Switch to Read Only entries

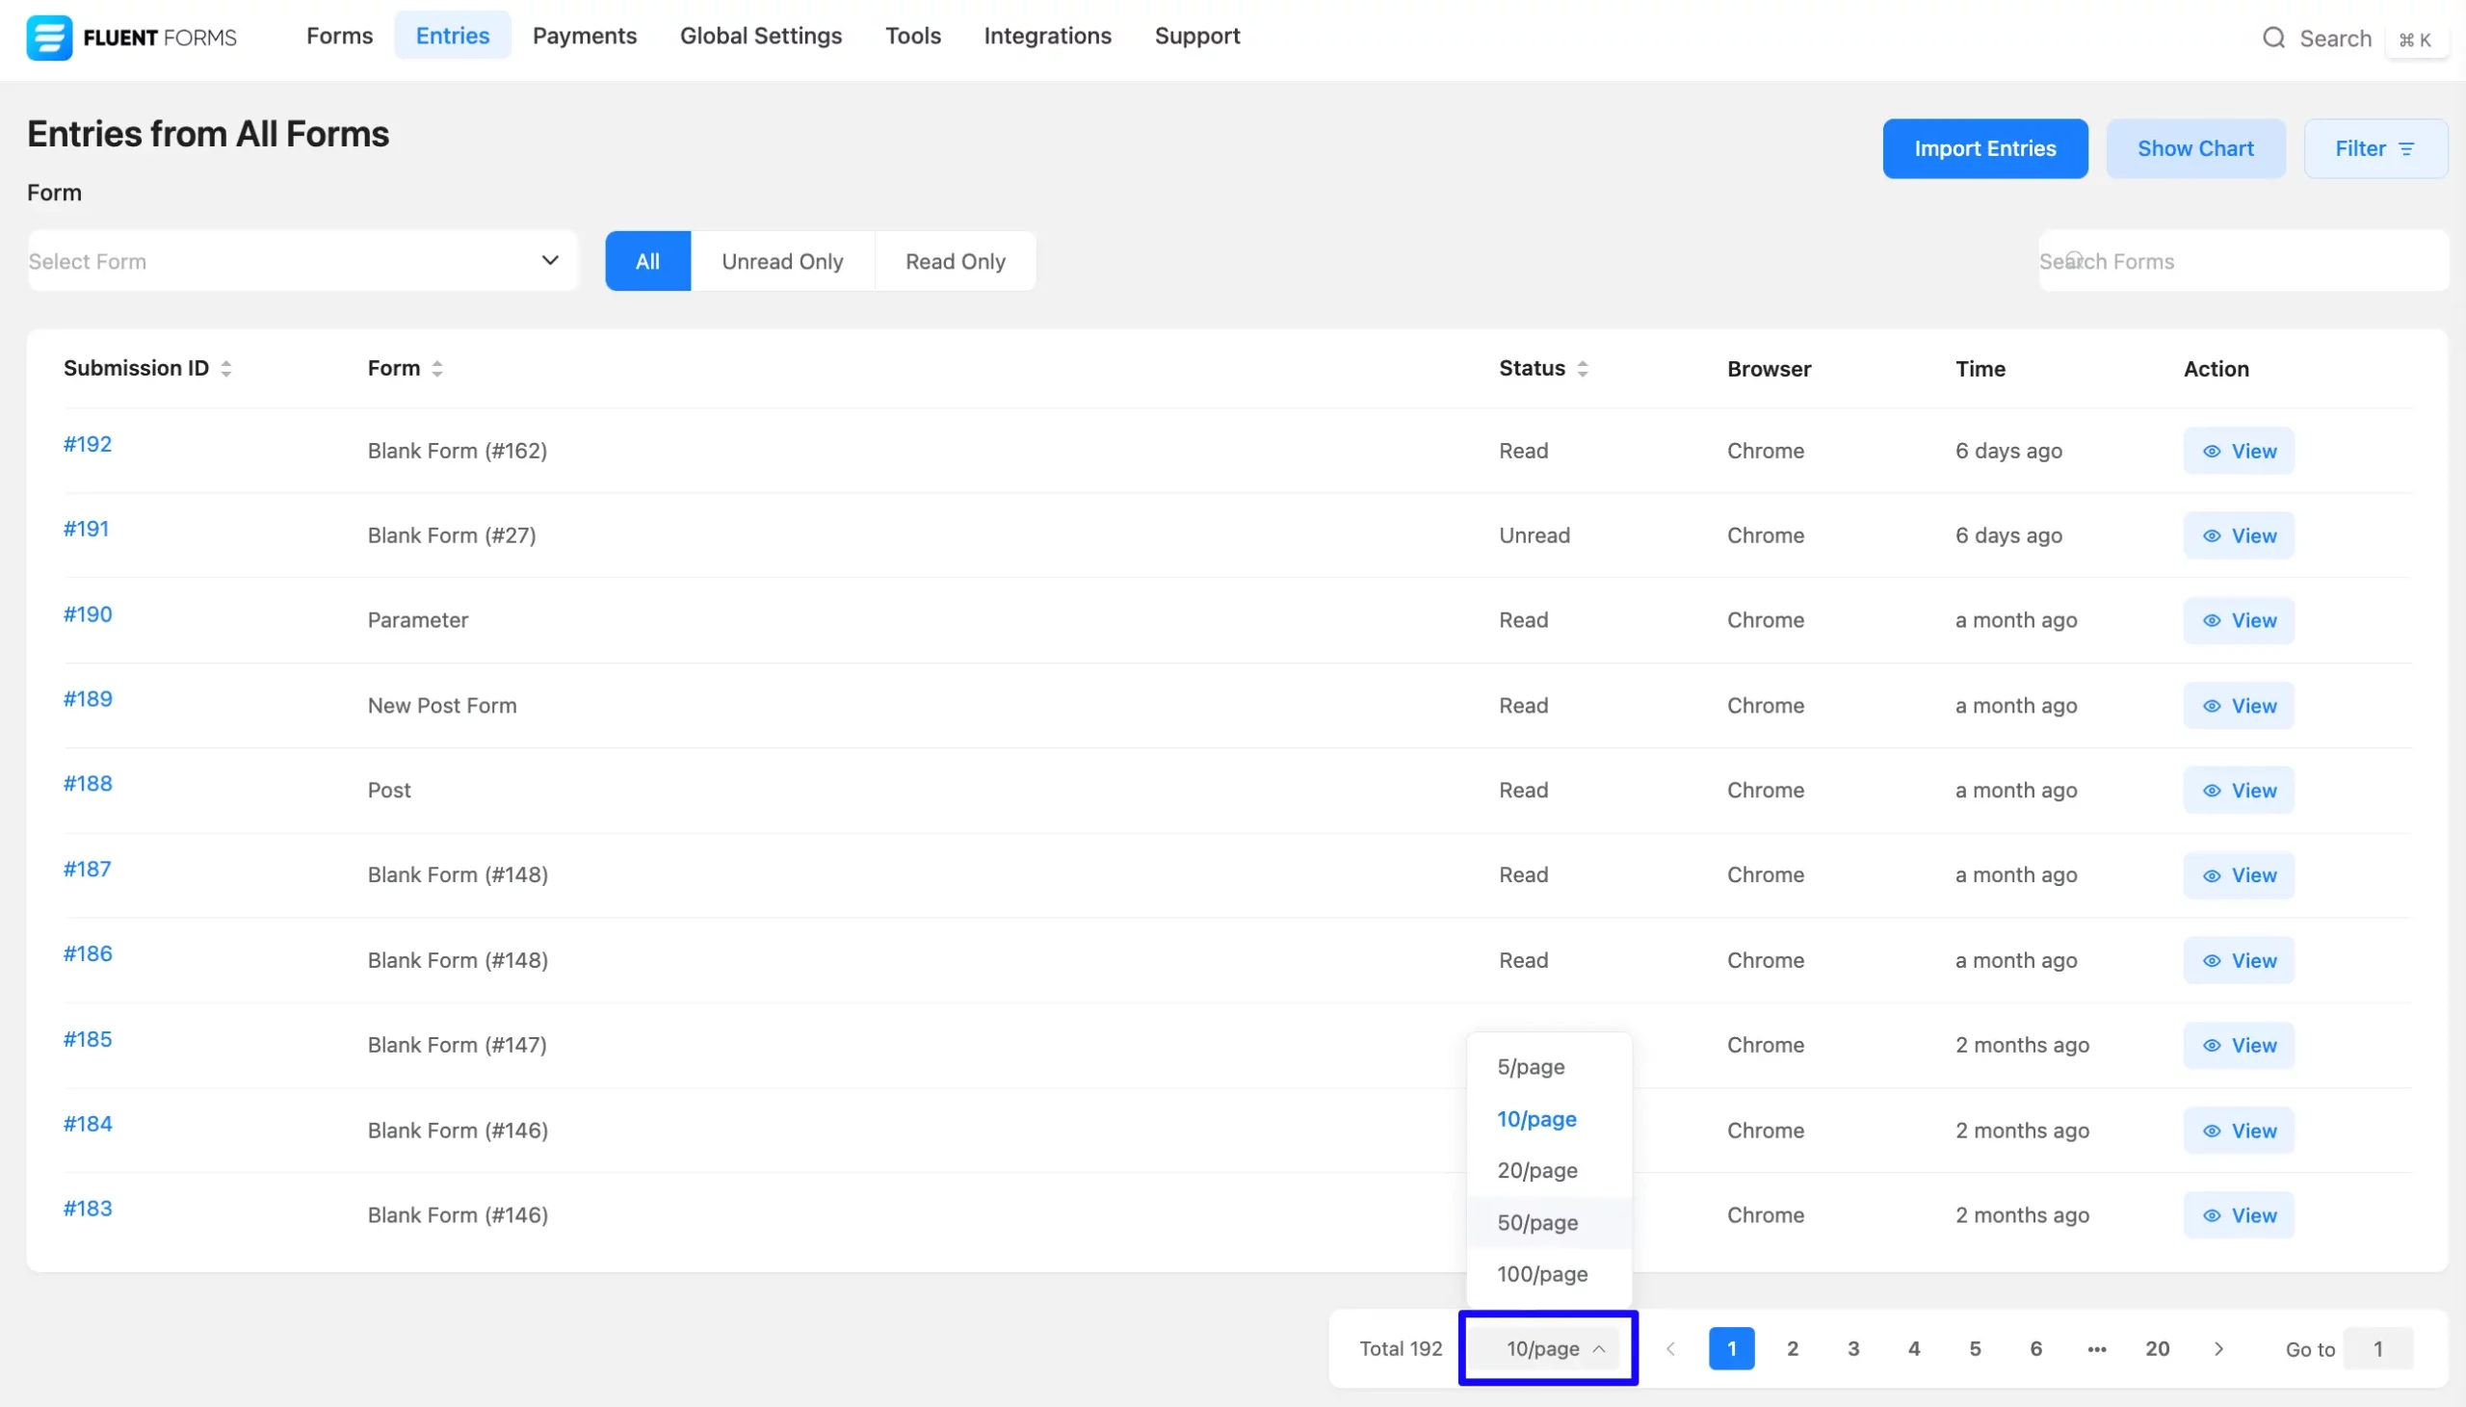pos(955,260)
